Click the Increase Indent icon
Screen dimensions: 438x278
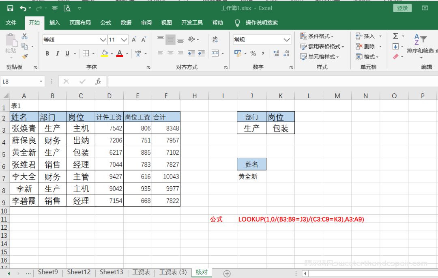202,53
